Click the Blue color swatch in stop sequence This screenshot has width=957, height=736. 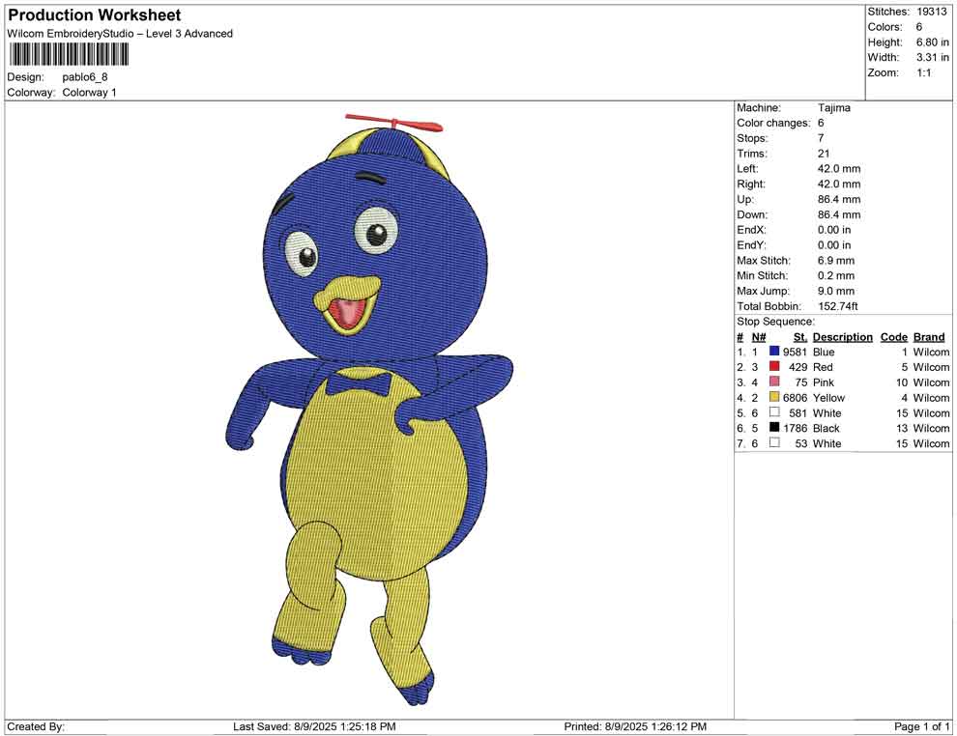[x=774, y=352]
